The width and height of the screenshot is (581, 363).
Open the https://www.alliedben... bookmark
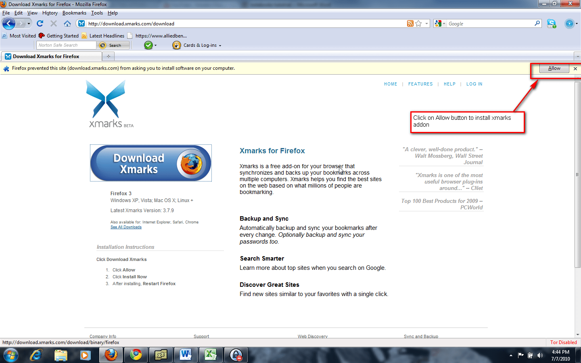click(x=157, y=35)
